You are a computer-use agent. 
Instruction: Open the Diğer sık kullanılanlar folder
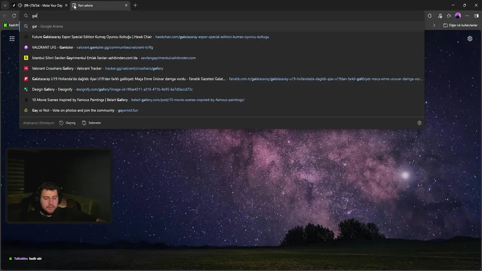point(460,25)
